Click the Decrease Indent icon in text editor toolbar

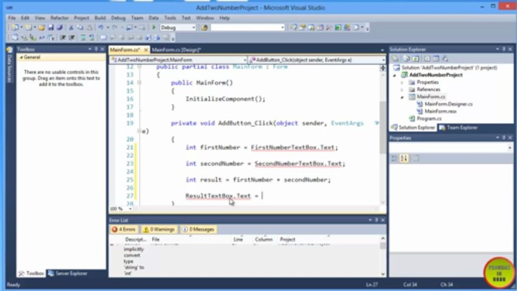point(63,38)
